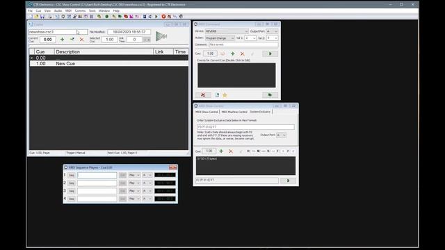
Task: Click the Cuelist green insert-arrow icon
Action: click(x=72, y=40)
